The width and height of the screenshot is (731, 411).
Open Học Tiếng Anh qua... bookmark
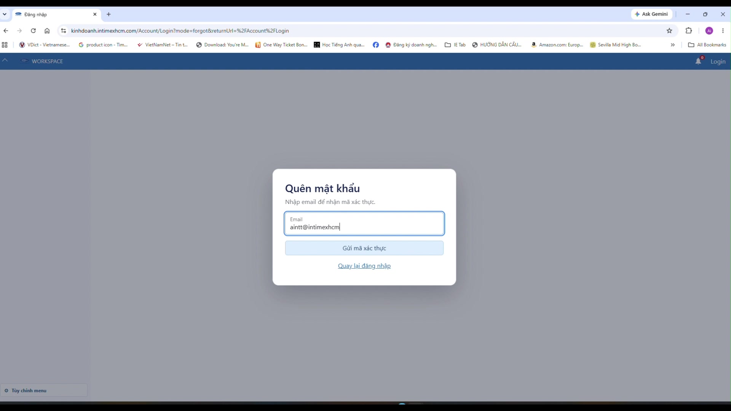point(339,45)
